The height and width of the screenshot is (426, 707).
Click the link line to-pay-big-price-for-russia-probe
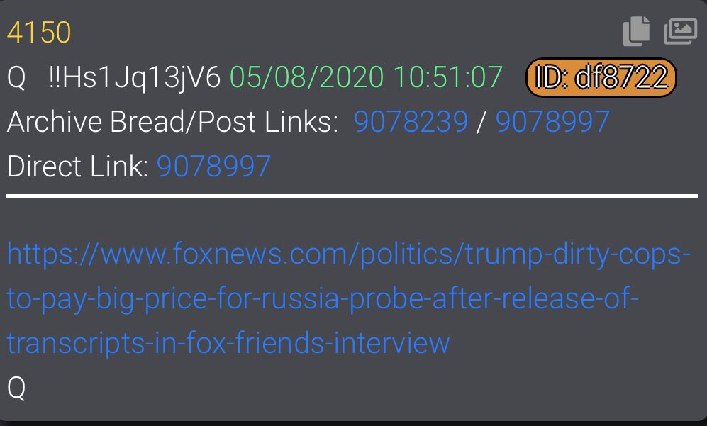(323, 299)
